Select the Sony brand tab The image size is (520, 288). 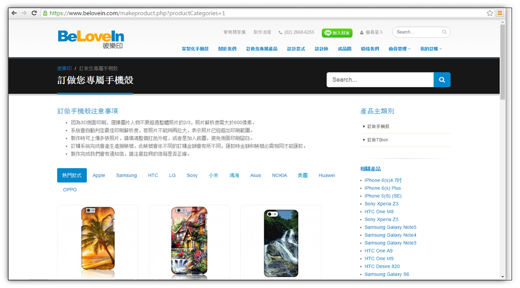[192, 175]
